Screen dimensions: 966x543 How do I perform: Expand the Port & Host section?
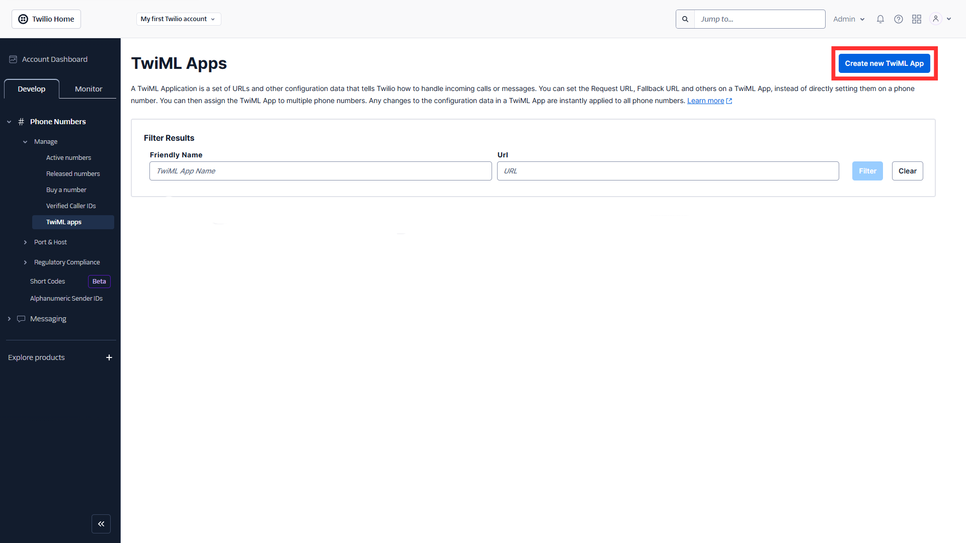(50, 242)
